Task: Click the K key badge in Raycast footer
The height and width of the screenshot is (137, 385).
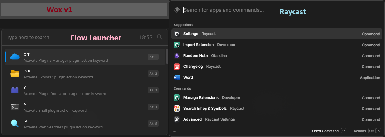Action: point(379,131)
